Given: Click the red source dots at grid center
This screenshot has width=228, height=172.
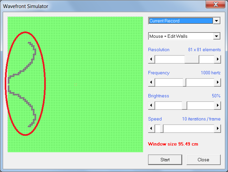Looking at the screenshot, I should click(x=76, y=85).
